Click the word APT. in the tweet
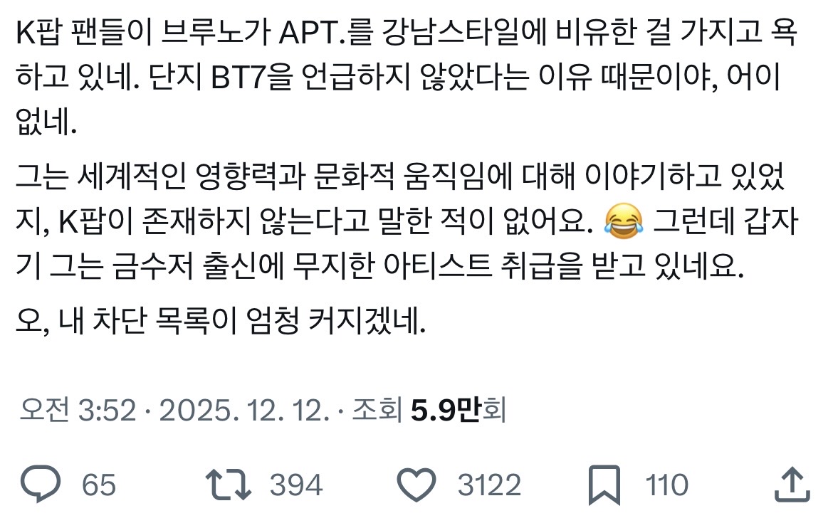Screen dimensions: 833x523 [x=311, y=33]
